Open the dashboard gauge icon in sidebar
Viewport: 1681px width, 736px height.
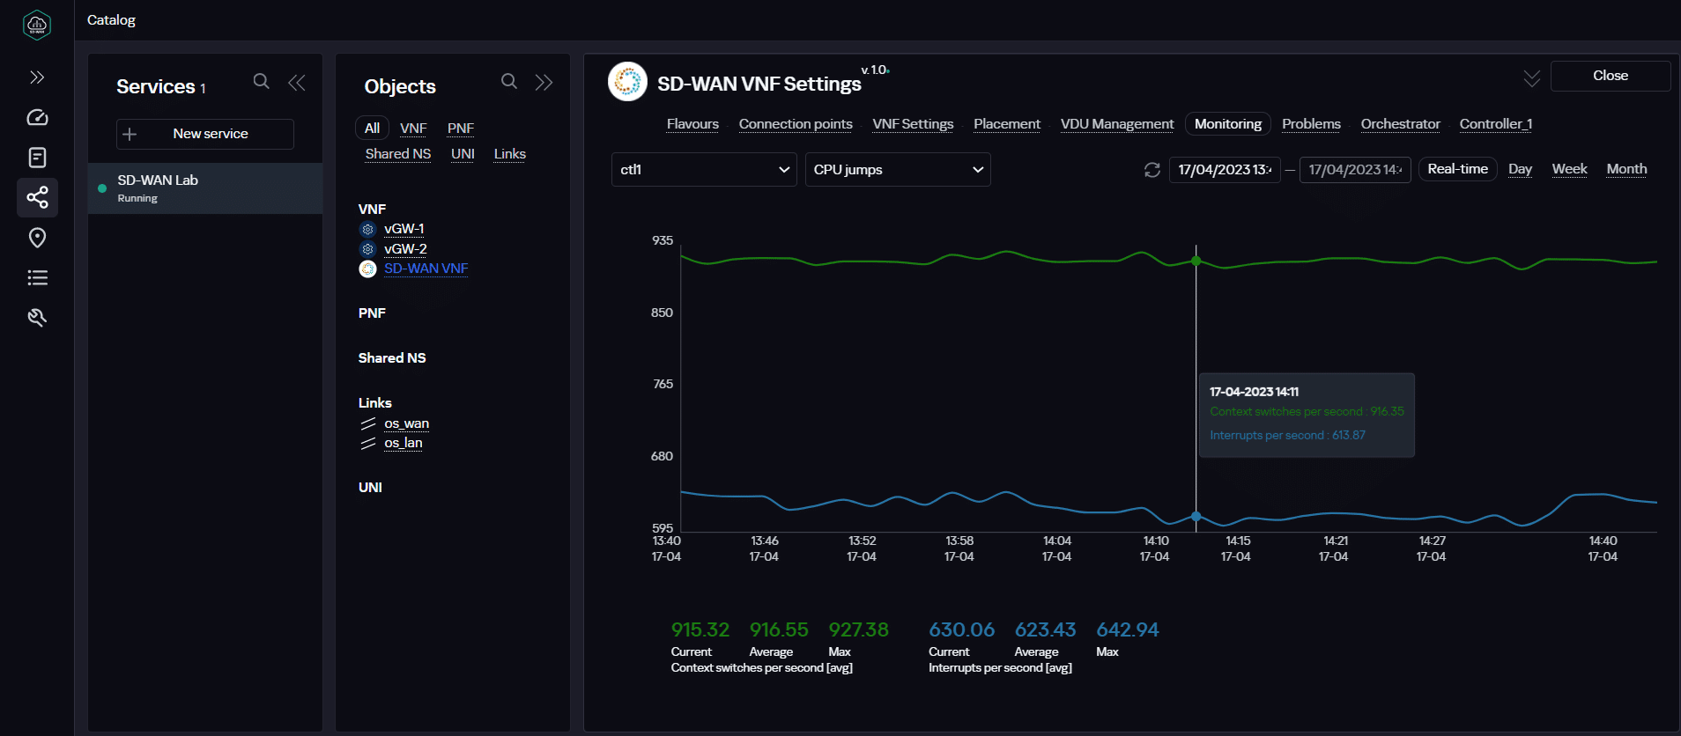(37, 118)
